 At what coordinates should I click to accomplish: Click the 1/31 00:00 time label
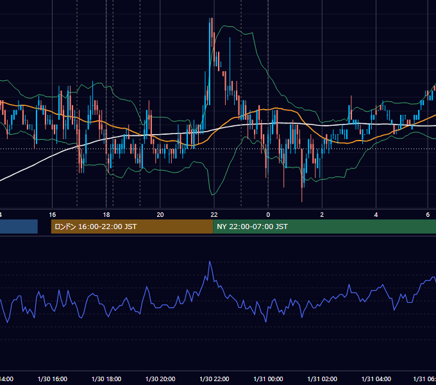(268, 379)
